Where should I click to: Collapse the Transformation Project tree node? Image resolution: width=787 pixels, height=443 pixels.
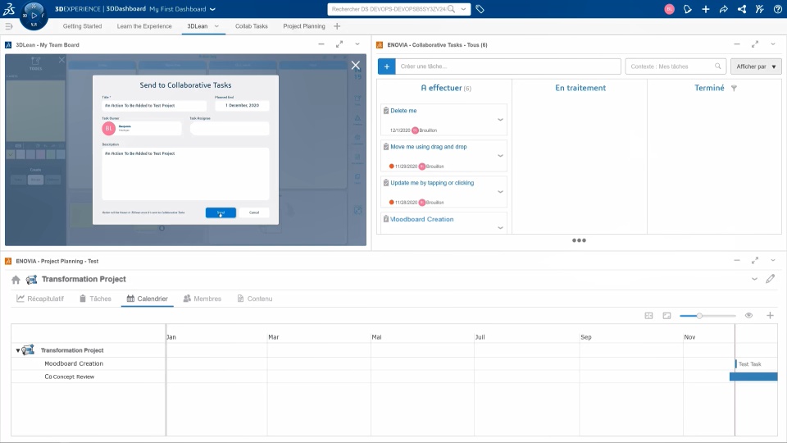[x=17, y=350]
